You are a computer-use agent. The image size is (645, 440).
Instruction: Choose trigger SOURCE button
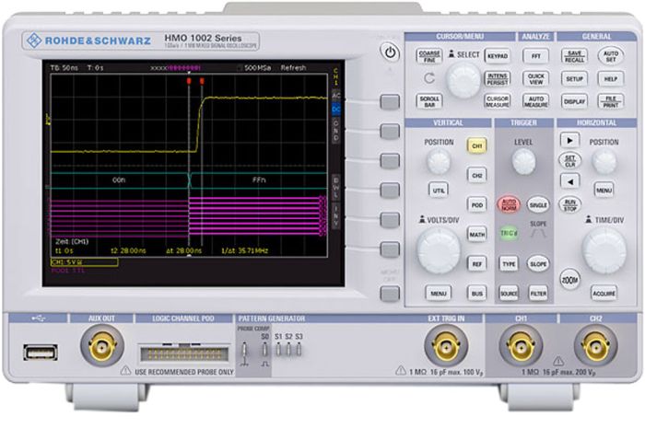509,294
